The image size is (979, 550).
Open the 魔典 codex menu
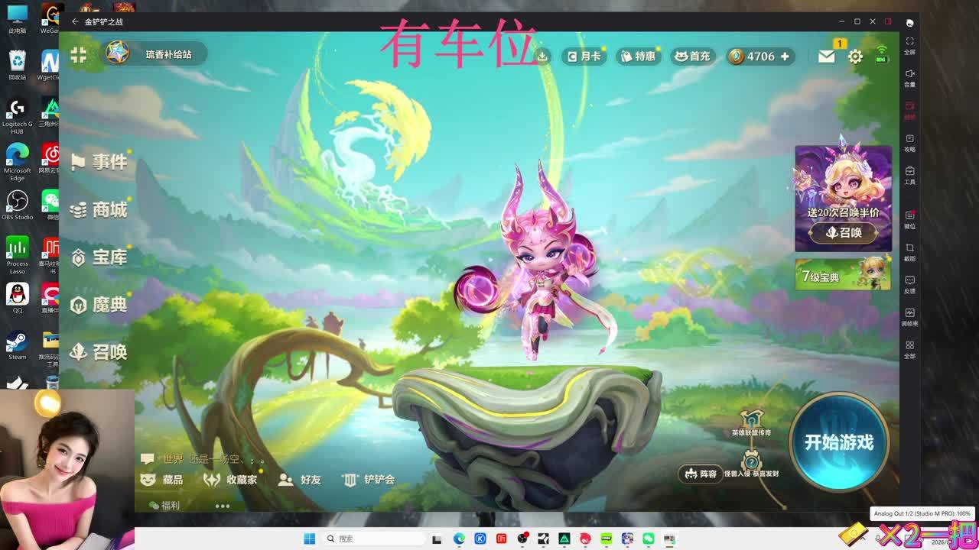point(99,305)
